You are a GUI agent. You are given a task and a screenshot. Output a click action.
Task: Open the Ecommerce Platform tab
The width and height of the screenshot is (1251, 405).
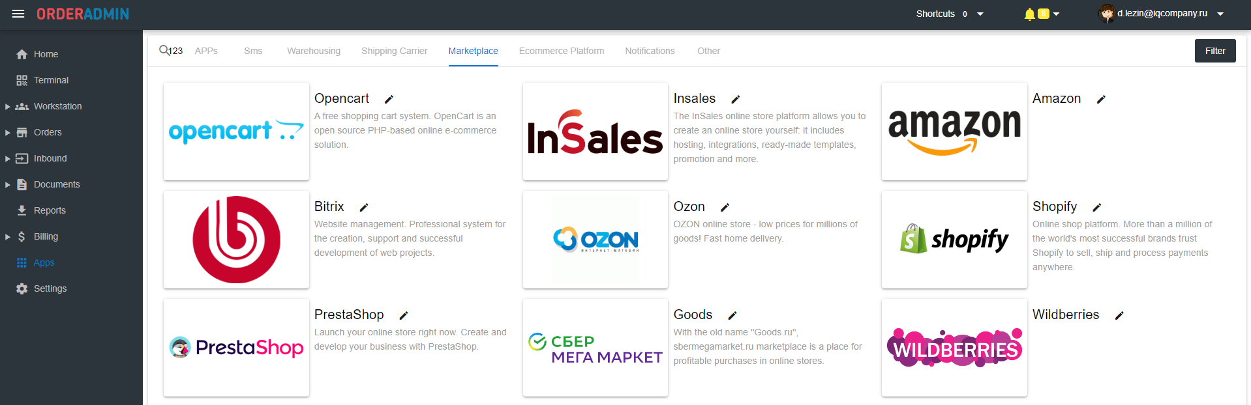click(562, 51)
